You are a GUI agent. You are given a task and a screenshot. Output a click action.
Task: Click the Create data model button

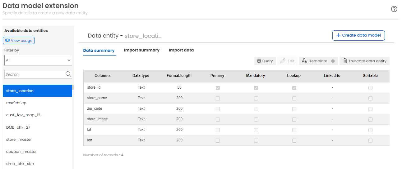[358, 35]
